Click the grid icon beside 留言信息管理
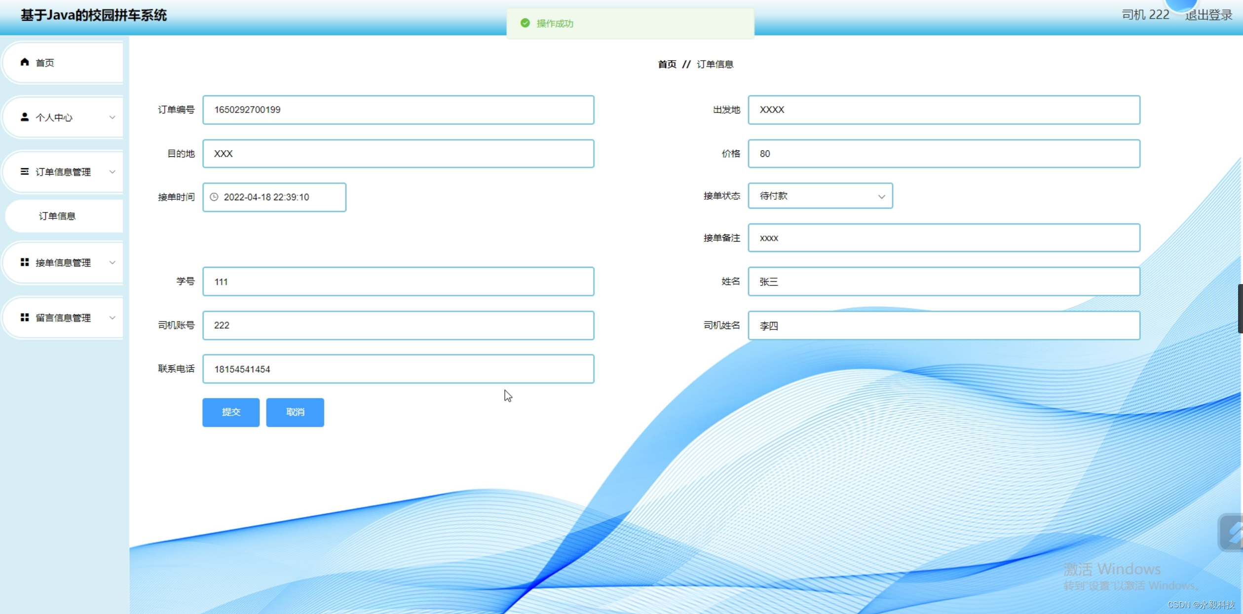 (25, 318)
